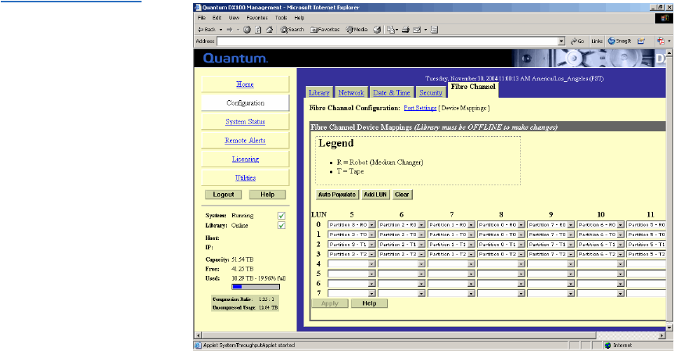This screenshot has height=351, width=674.
Task: Click the horizontal scrollbar thumb
Action: click(x=399, y=335)
